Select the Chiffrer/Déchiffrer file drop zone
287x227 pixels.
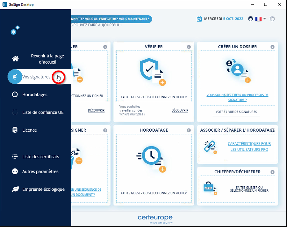[237, 189]
